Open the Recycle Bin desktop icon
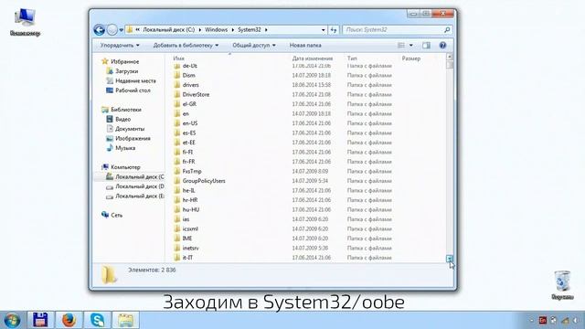 point(562,285)
